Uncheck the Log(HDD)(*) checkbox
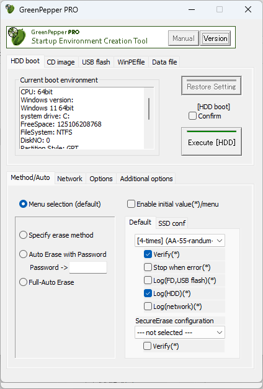Screen dimensions: 263x389 (x=148, y=293)
